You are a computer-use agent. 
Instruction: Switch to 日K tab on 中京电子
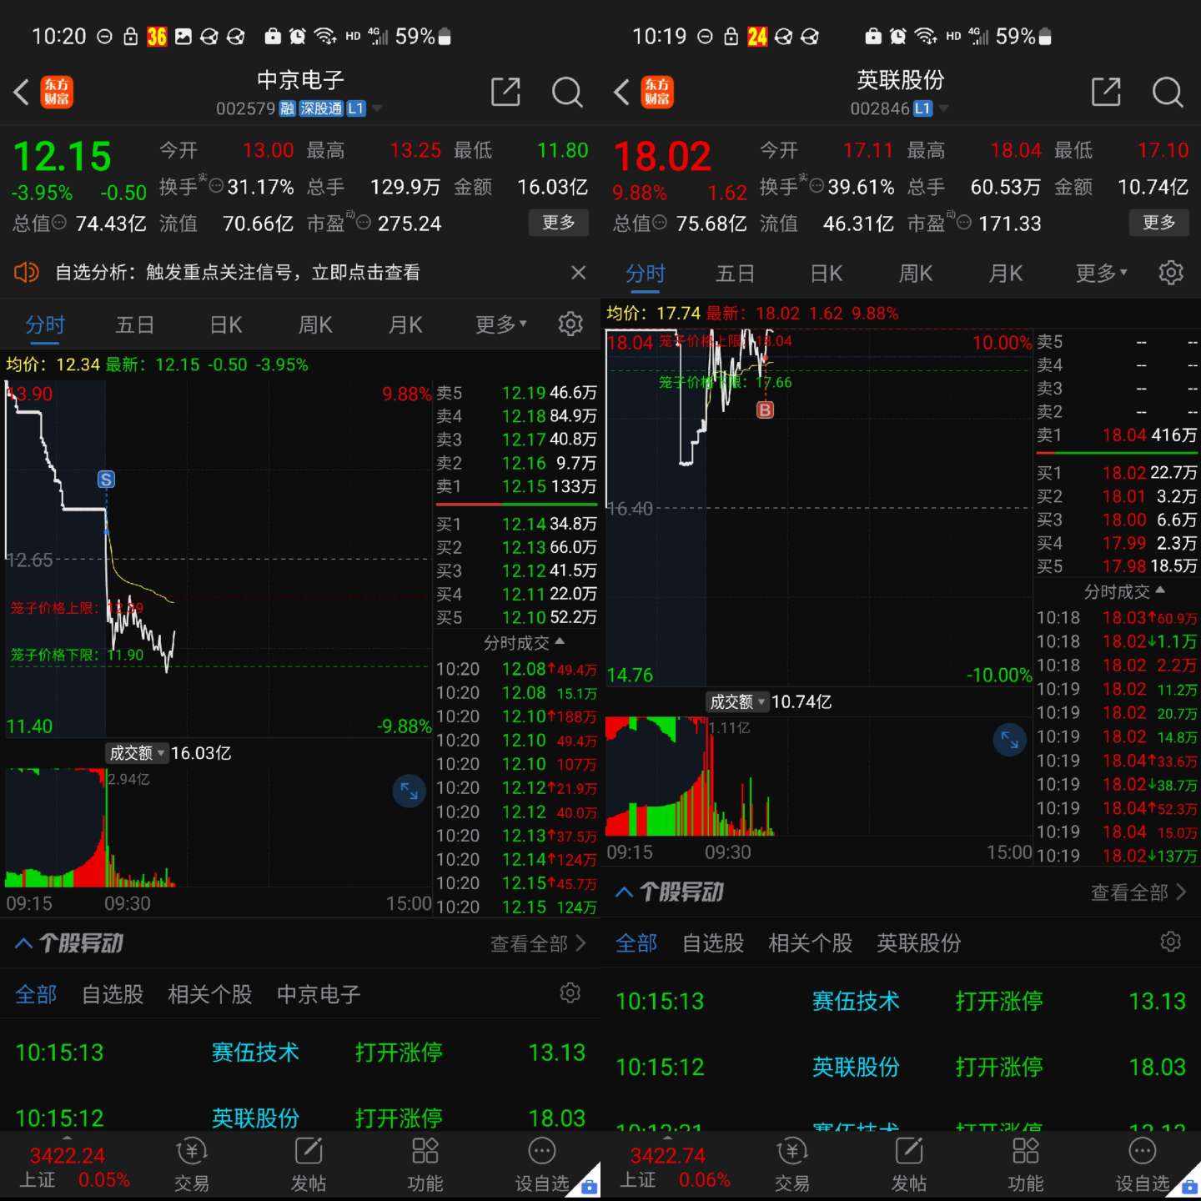(x=225, y=324)
